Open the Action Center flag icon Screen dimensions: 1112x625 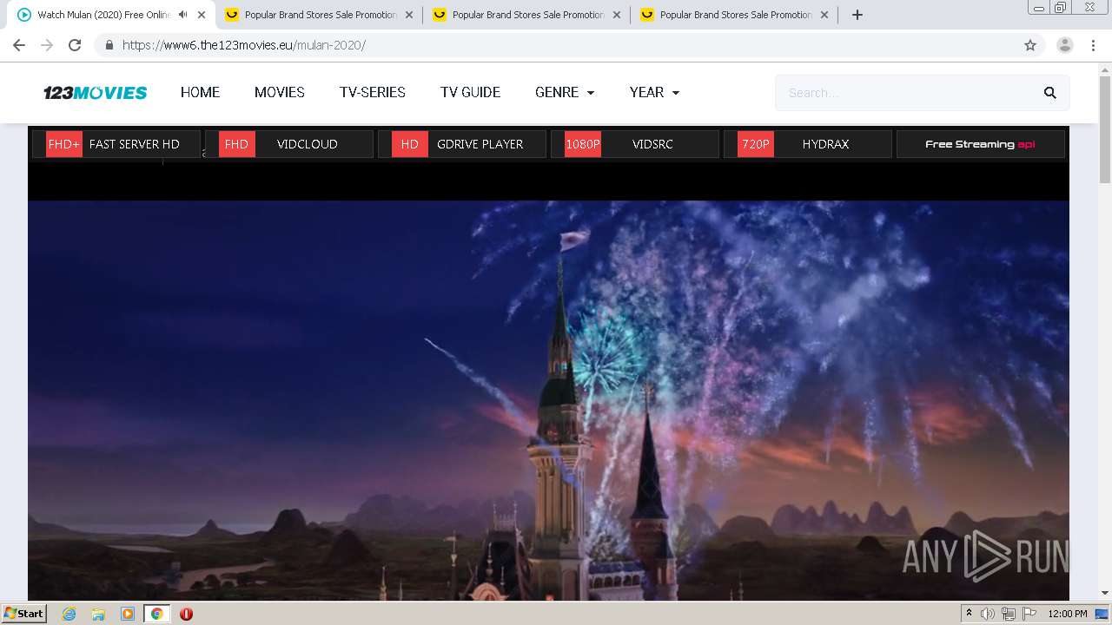[1029, 614]
